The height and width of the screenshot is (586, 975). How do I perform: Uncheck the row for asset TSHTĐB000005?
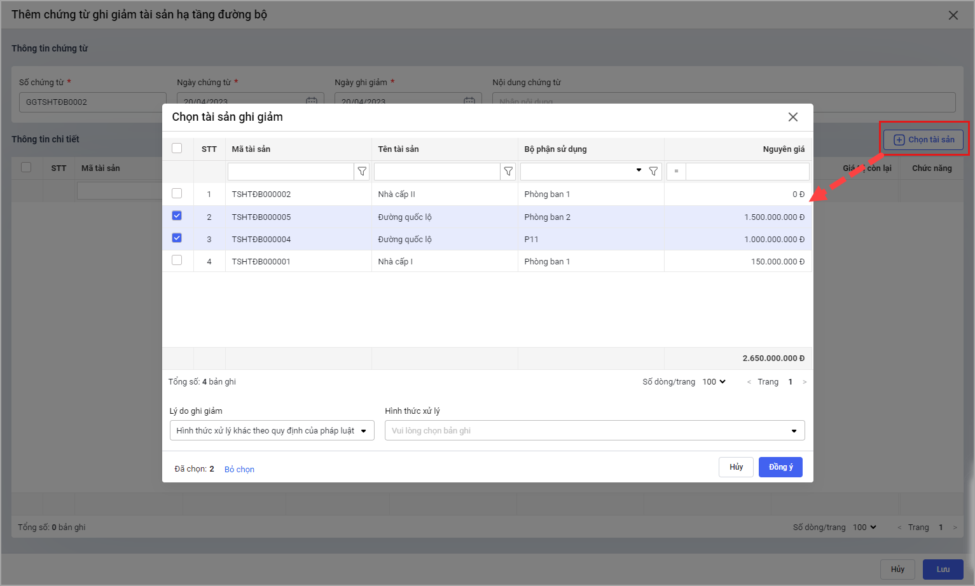point(177,216)
